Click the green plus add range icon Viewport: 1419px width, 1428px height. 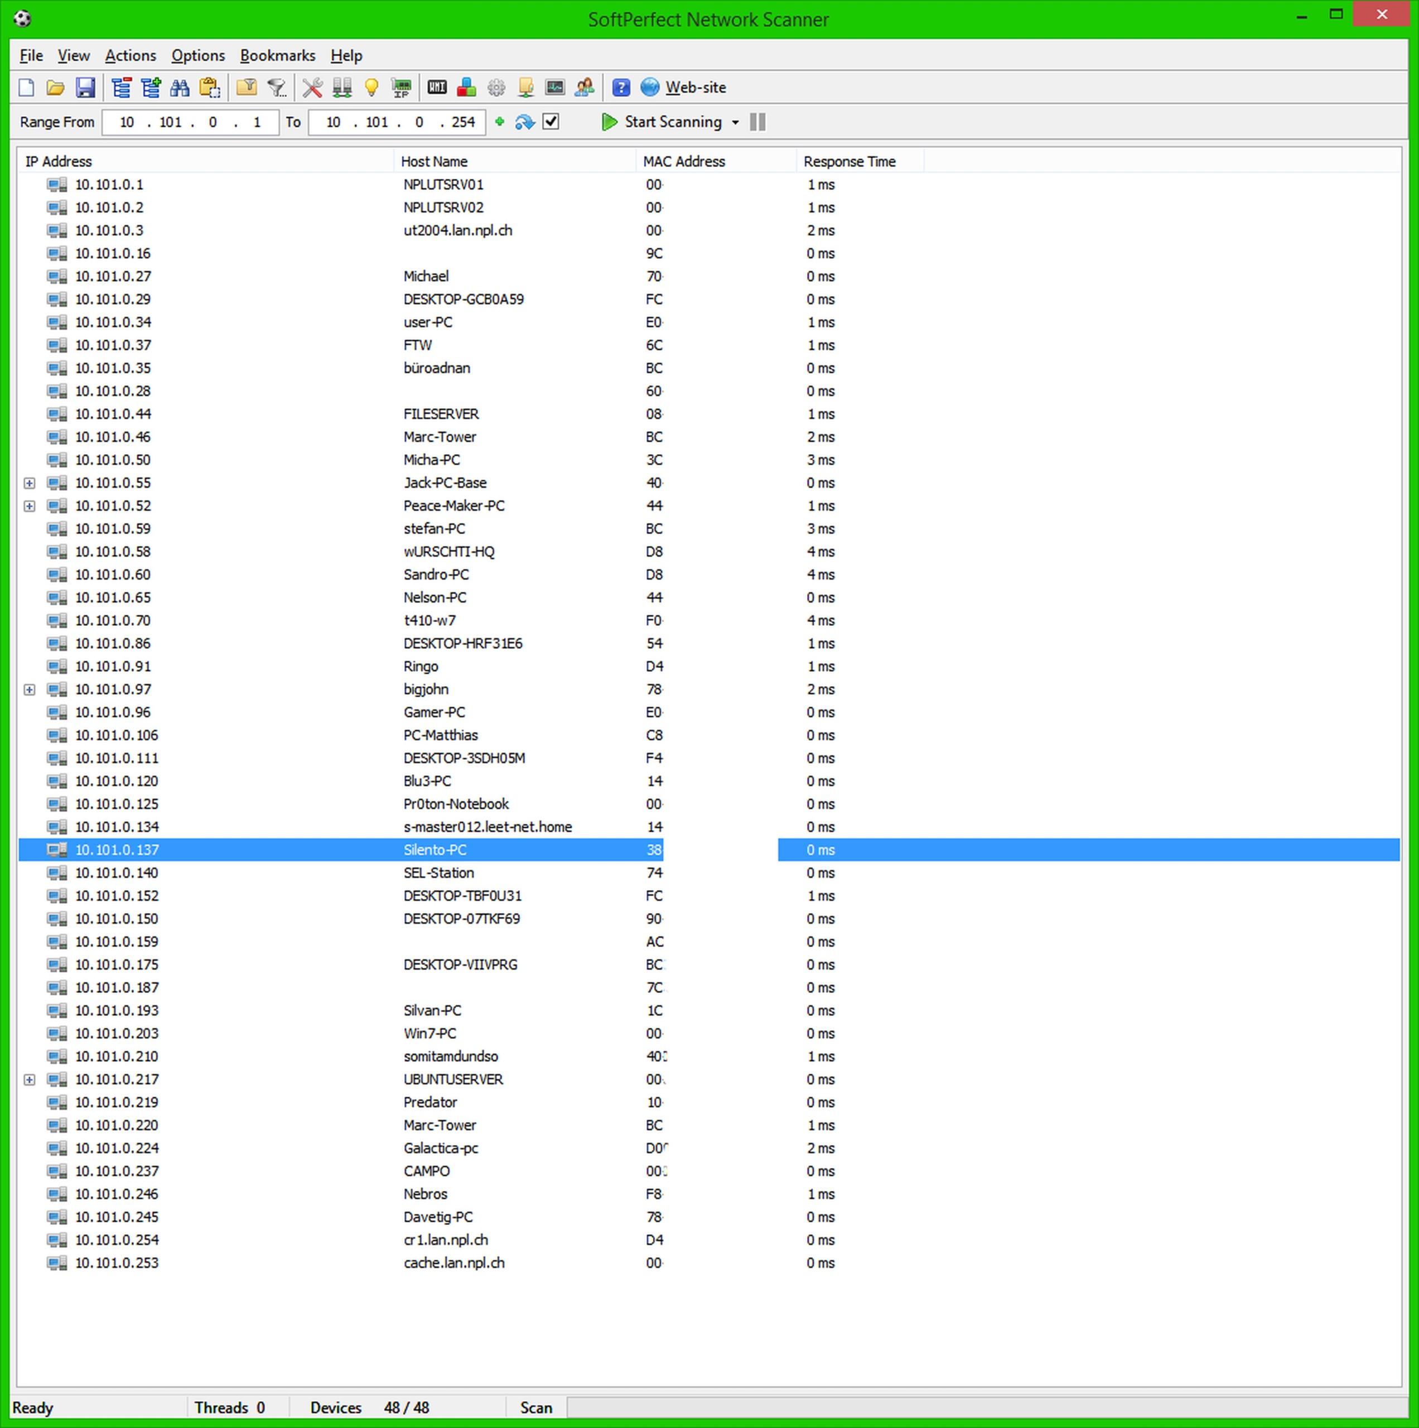point(500,122)
